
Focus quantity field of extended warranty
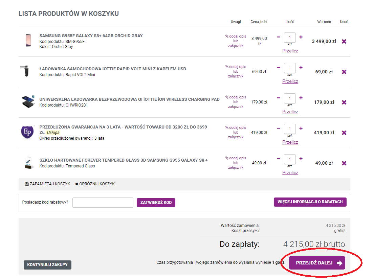(290, 129)
